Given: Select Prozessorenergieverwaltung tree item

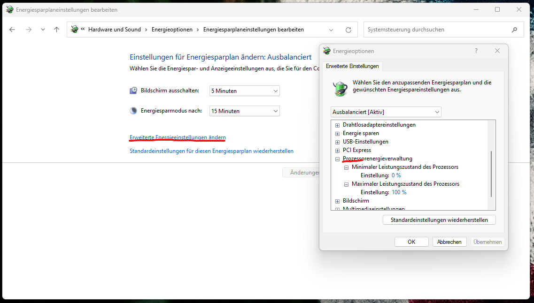Looking at the screenshot, I should [377, 159].
